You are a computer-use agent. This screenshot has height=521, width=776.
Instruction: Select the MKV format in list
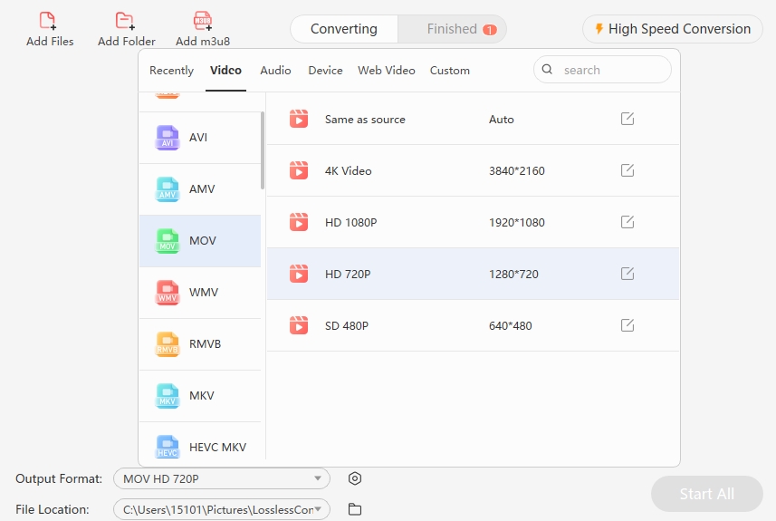[x=201, y=396]
